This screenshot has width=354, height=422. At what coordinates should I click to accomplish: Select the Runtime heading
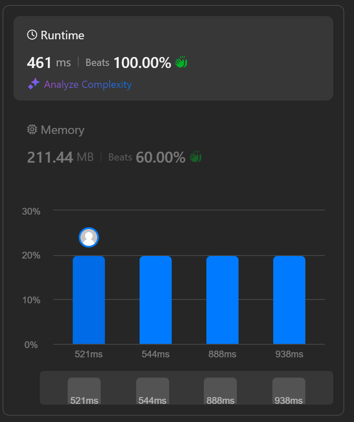(62, 35)
